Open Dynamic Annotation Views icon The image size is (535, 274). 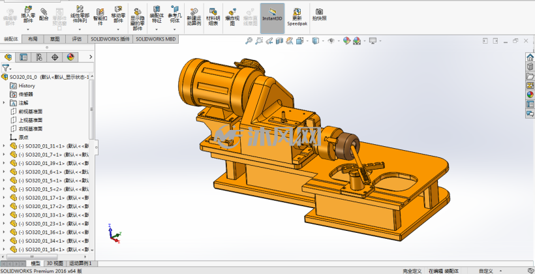(290, 41)
